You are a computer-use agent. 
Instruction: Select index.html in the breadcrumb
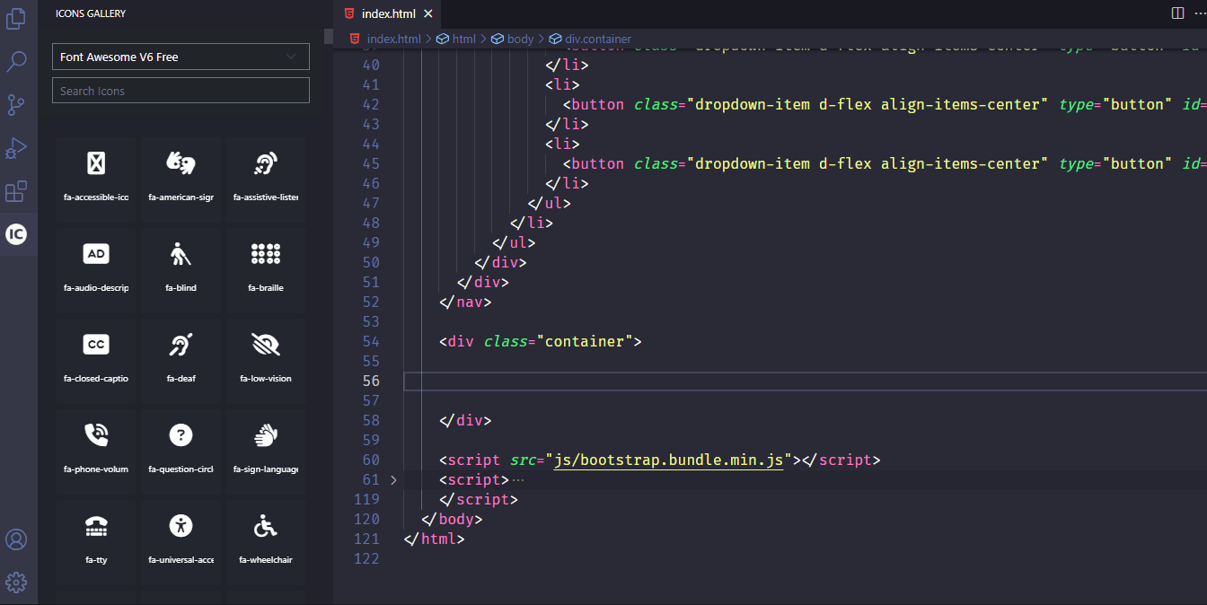click(393, 39)
